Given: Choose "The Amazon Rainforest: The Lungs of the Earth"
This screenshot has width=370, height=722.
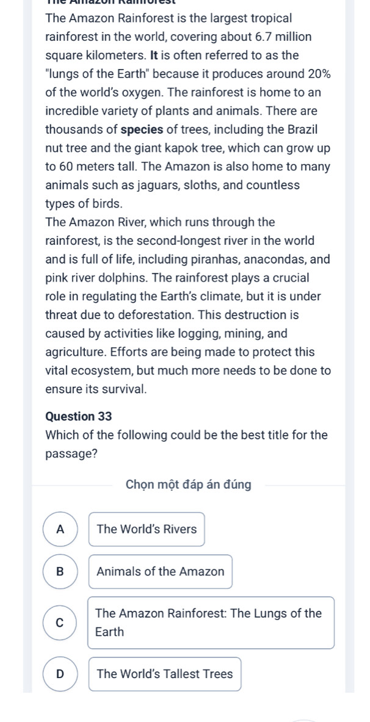Looking at the screenshot, I should click(211, 623).
